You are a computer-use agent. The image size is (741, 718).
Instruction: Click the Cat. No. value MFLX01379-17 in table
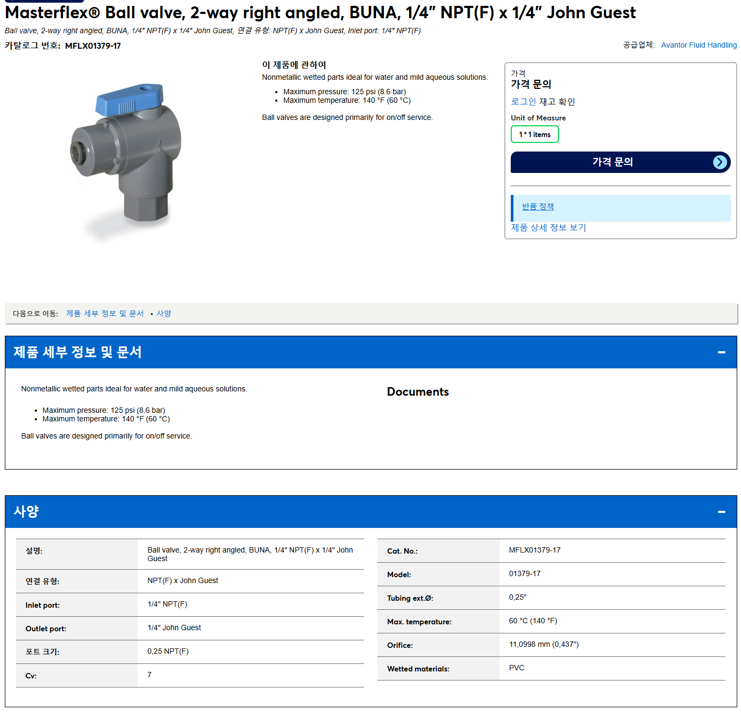click(534, 550)
